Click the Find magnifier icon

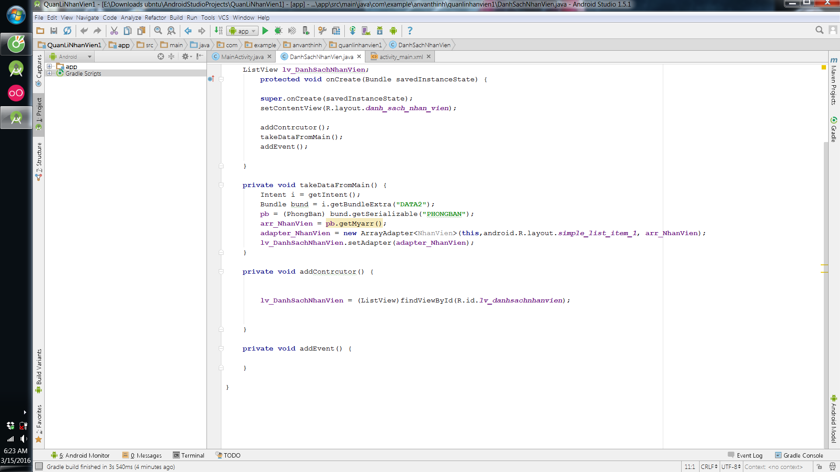pyautogui.click(x=158, y=31)
